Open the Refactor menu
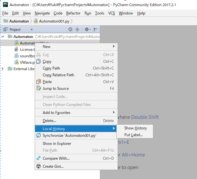Image resolution: width=197 pixels, height=179 pixels. 73,13
